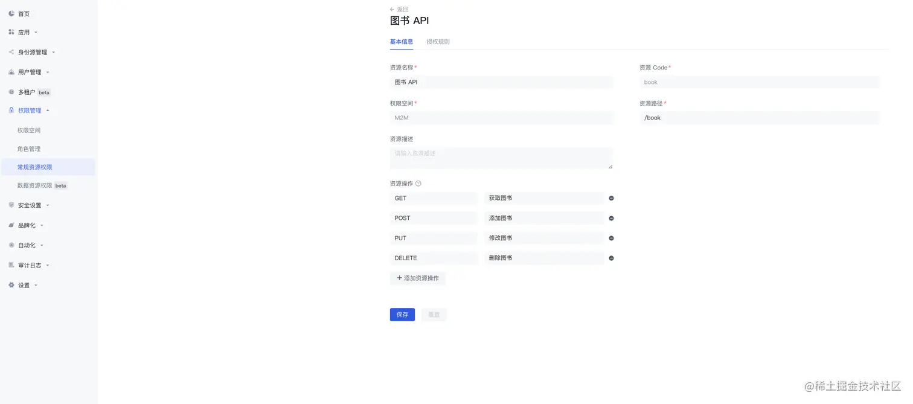913x404 pixels.
Task: Click the 身份源管理 icon
Action: click(x=11, y=52)
